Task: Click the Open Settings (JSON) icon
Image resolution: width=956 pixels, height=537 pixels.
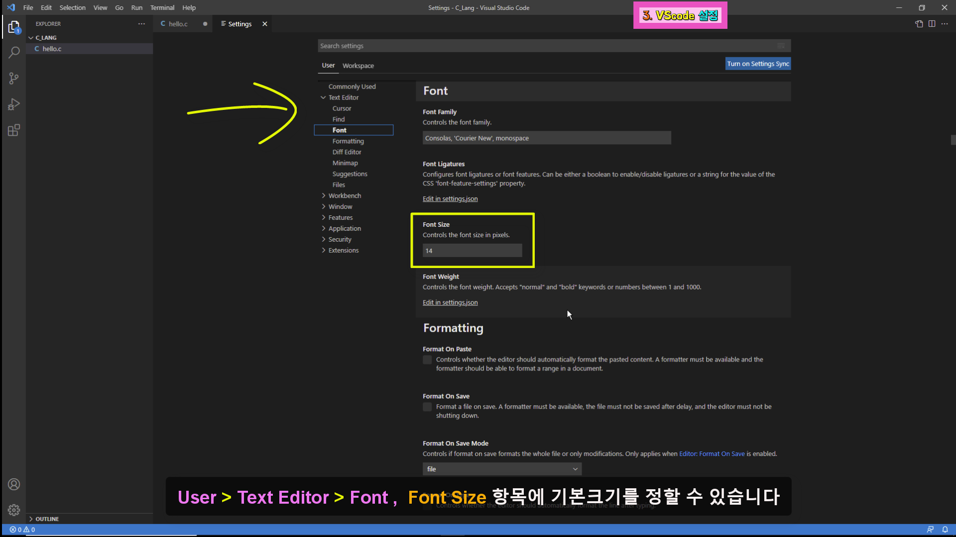Action: (919, 24)
